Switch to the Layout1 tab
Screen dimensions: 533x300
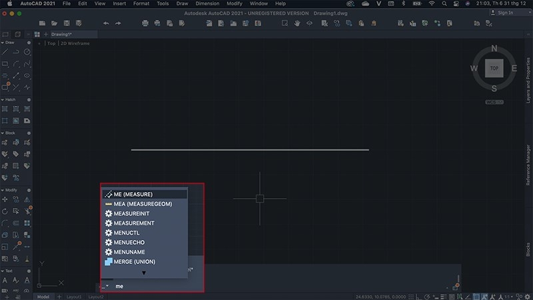click(74, 297)
